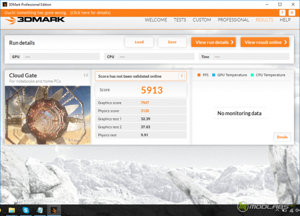Click the overall score 5913
Viewport: 300px width, 216px height.
click(152, 90)
